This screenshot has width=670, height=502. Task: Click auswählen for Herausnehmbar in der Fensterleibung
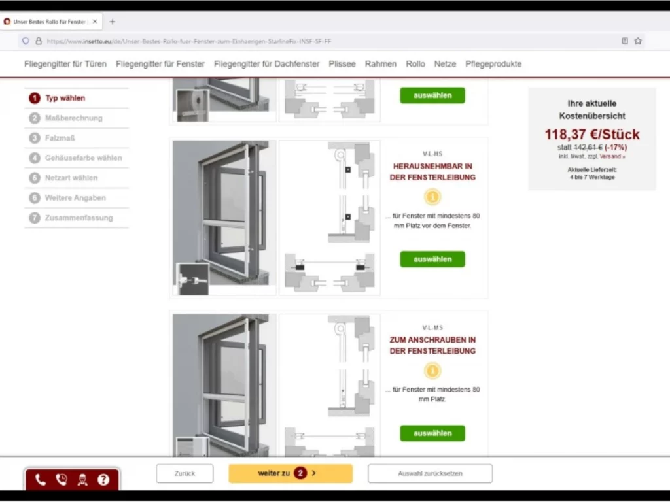tap(432, 259)
